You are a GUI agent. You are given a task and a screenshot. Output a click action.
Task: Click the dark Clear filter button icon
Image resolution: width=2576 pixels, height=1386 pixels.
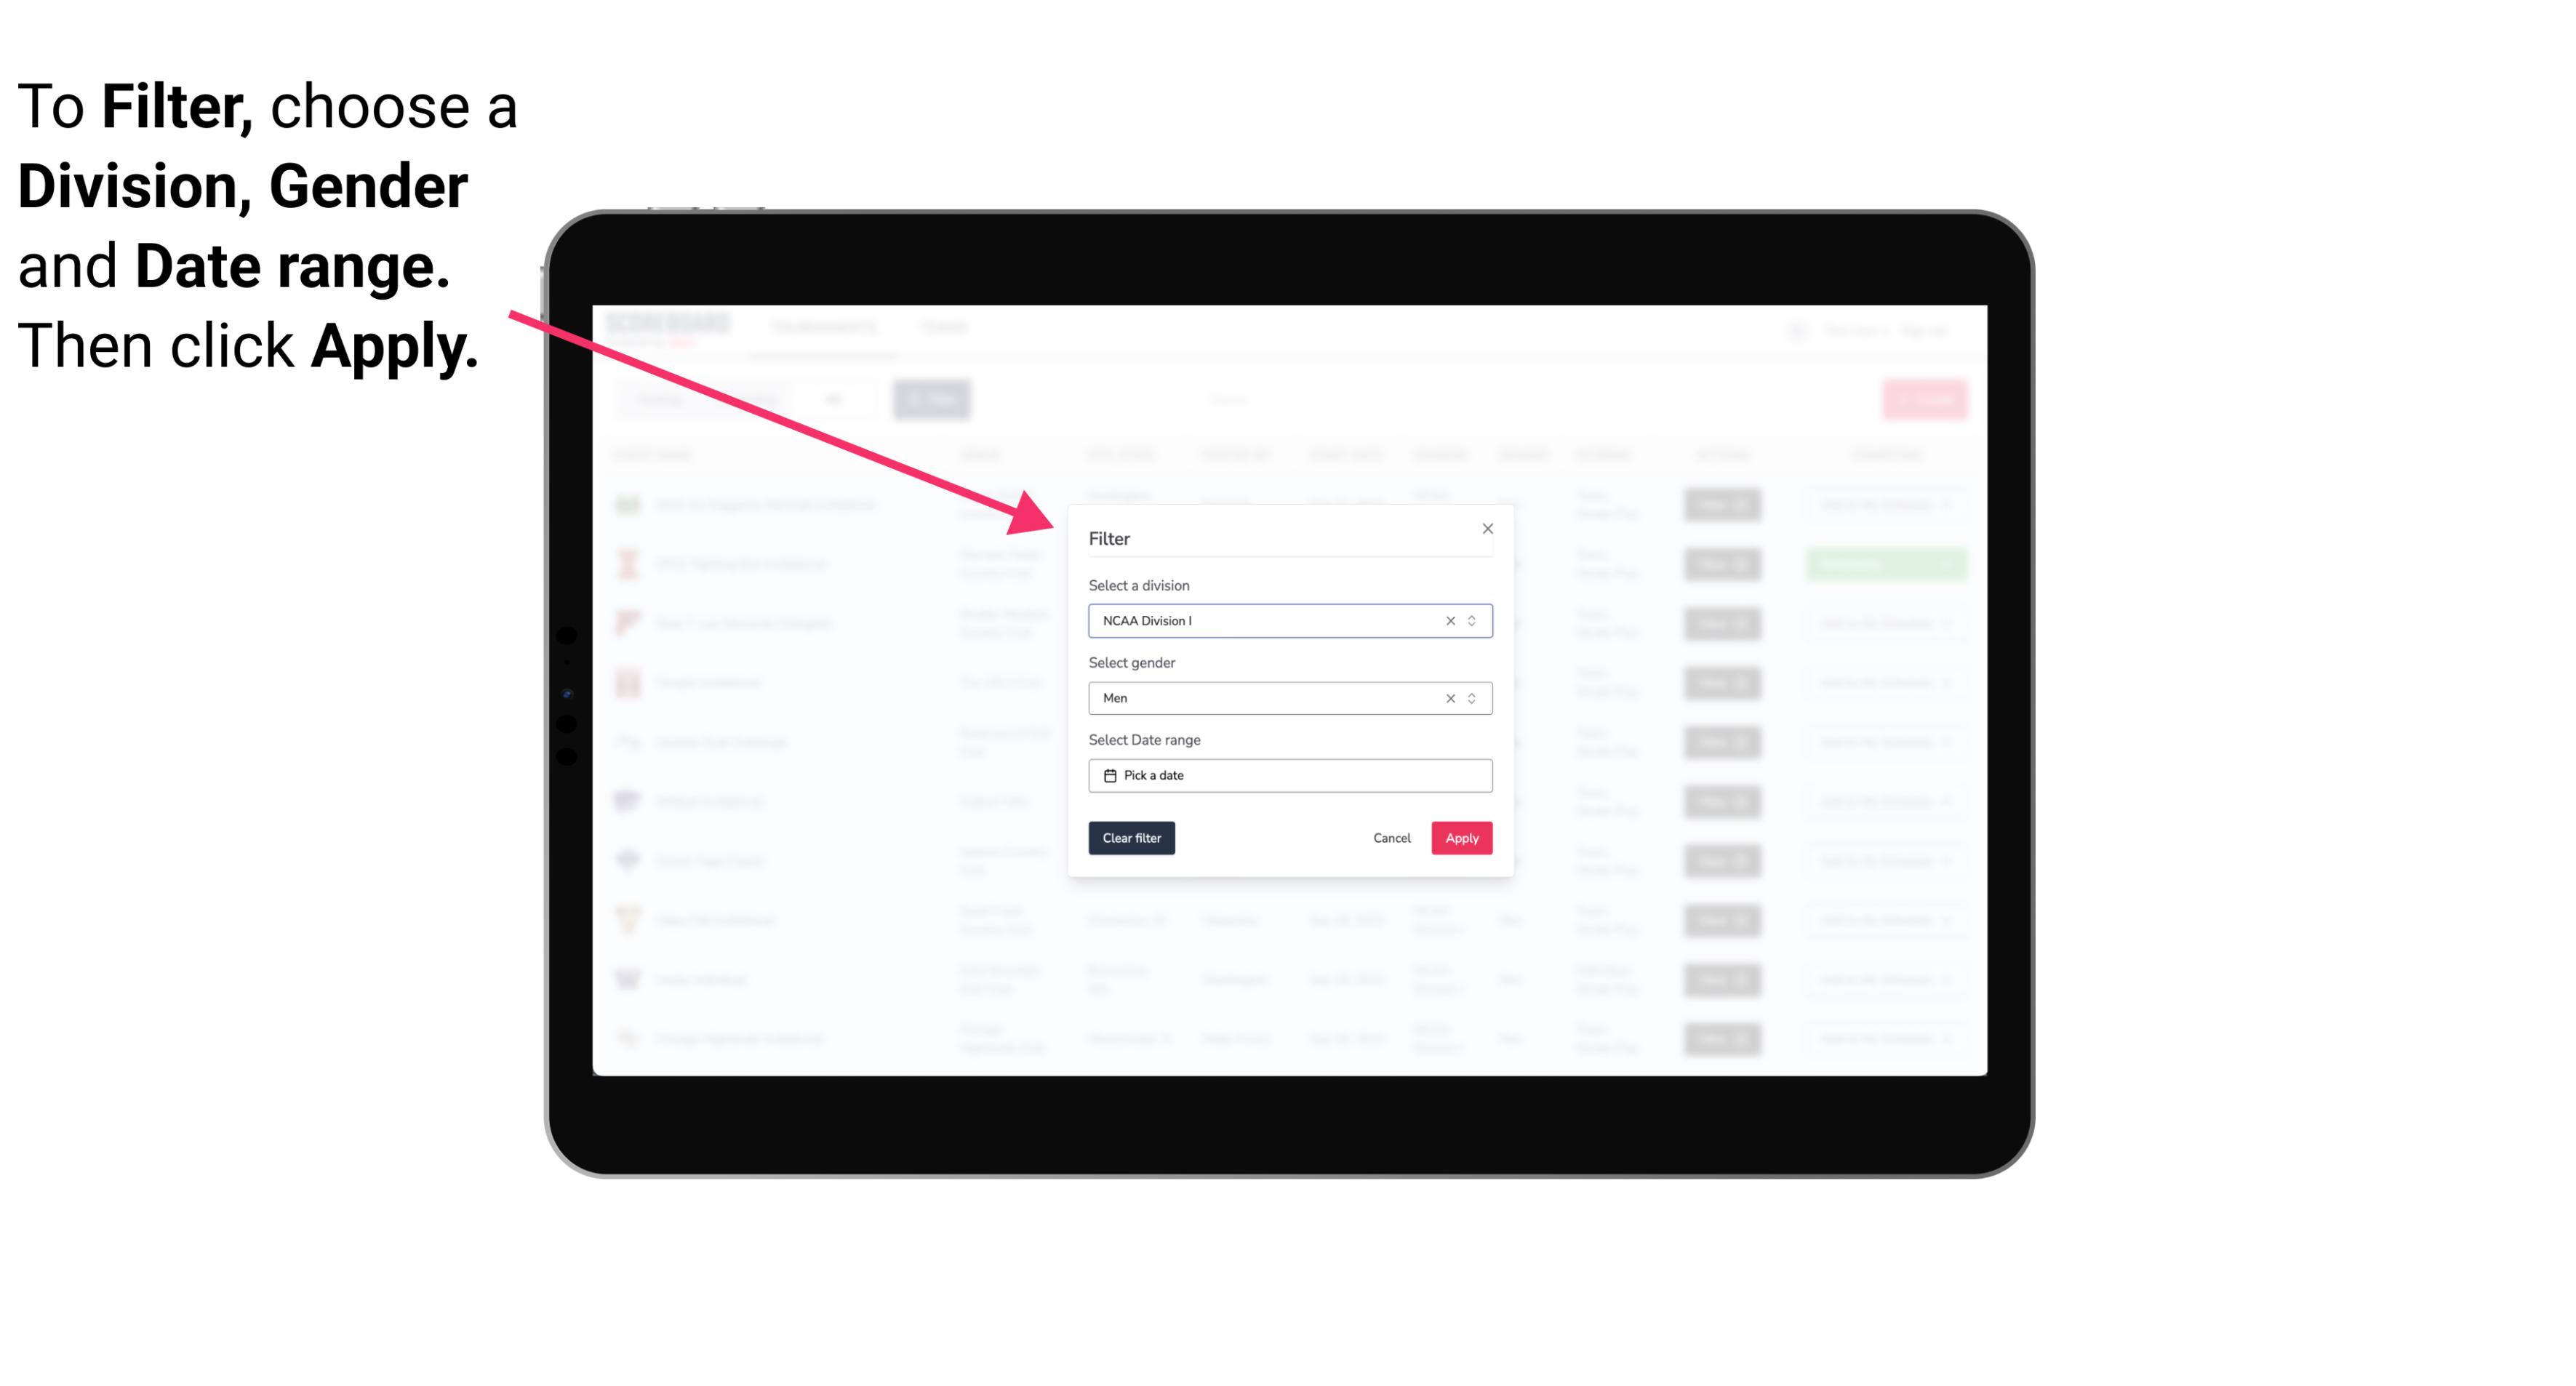coord(1130,838)
